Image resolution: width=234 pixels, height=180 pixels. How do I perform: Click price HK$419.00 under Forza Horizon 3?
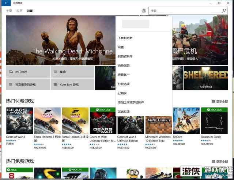coord(40,148)
